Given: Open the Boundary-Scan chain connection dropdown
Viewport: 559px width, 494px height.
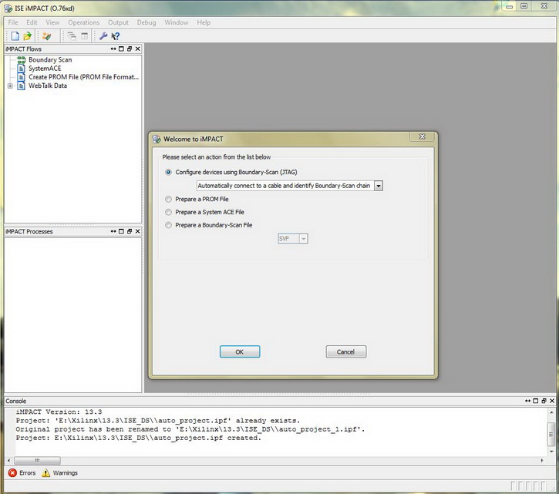Looking at the screenshot, I should pos(378,186).
